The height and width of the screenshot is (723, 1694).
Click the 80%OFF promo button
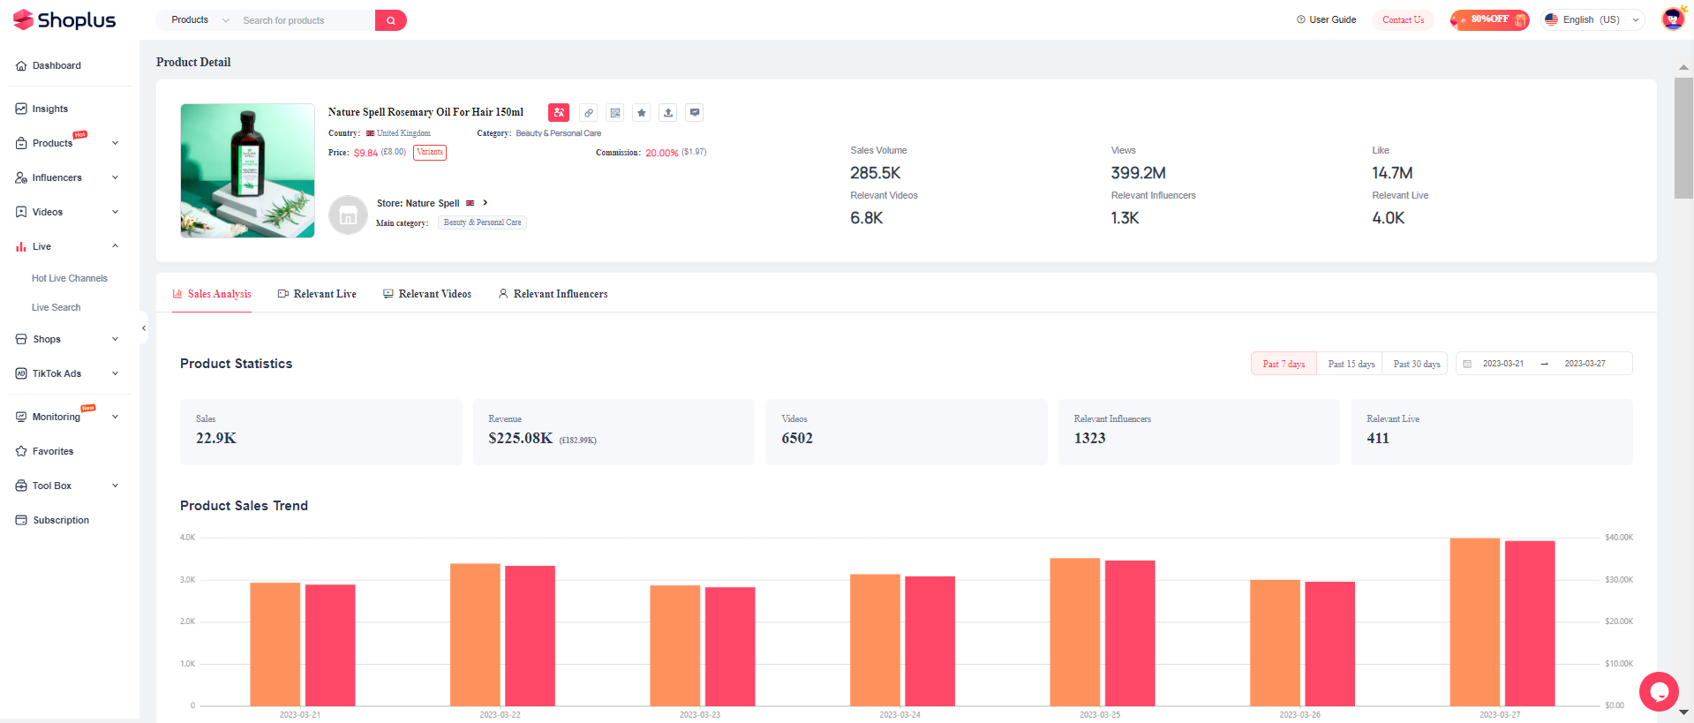pyautogui.click(x=1489, y=19)
